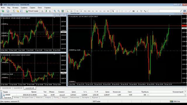
Task: Select the M5 timeframe
Action: (81, 11)
